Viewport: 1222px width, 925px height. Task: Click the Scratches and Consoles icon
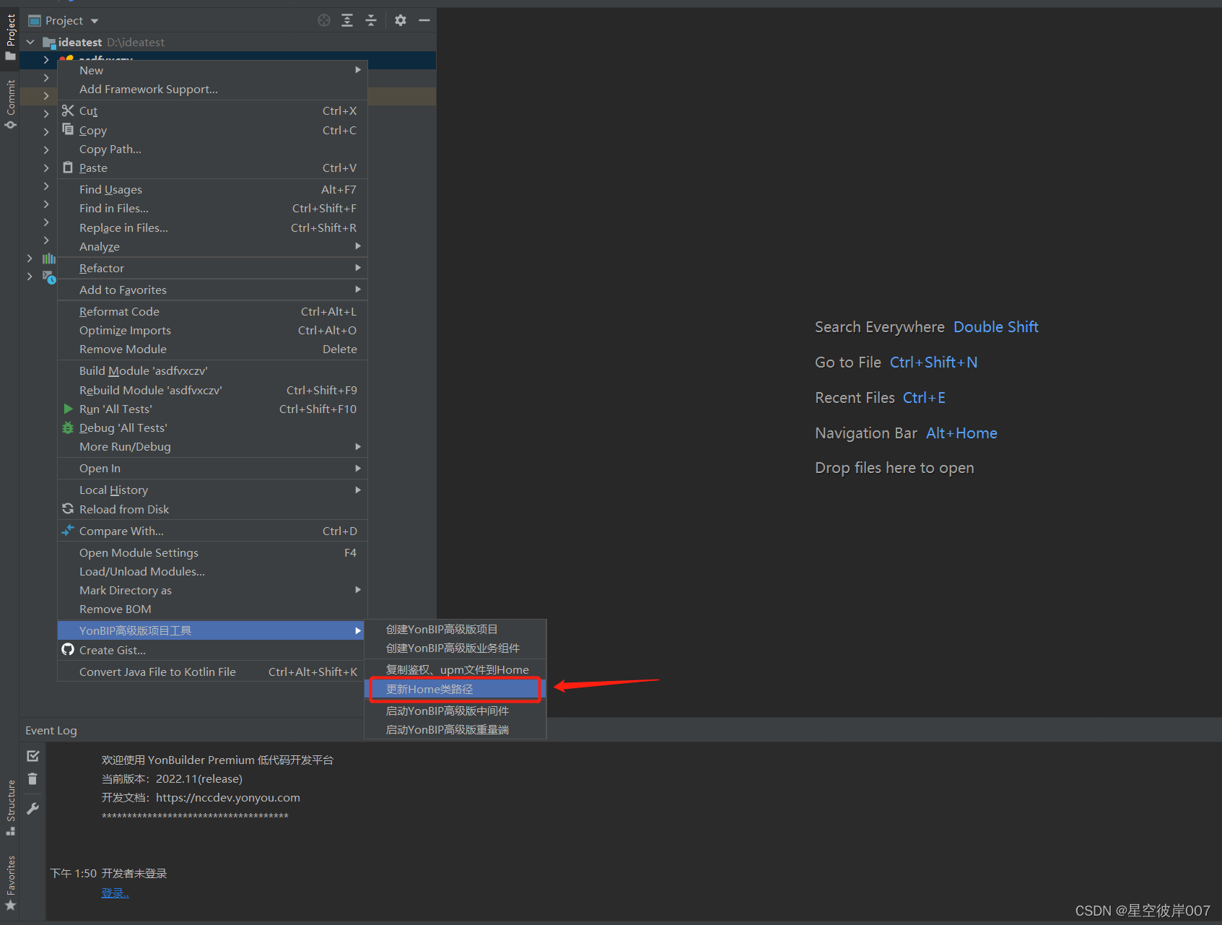point(48,277)
